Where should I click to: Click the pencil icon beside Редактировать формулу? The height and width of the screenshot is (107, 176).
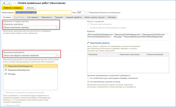88,43
